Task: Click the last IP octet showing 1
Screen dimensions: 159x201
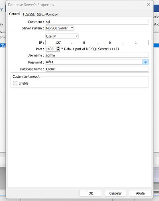Action: [x=136, y=43]
